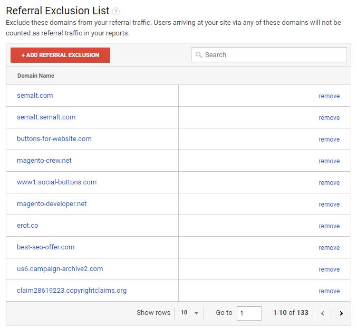The width and height of the screenshot is (357, 335).
Task: Click into the Search field
Action: [x=269, y=54]
